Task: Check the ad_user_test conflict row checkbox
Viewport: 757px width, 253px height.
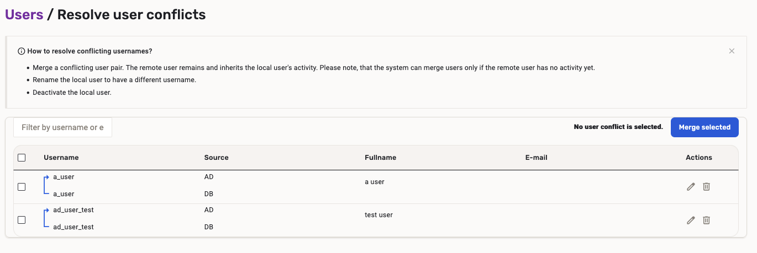Action: 22,220
